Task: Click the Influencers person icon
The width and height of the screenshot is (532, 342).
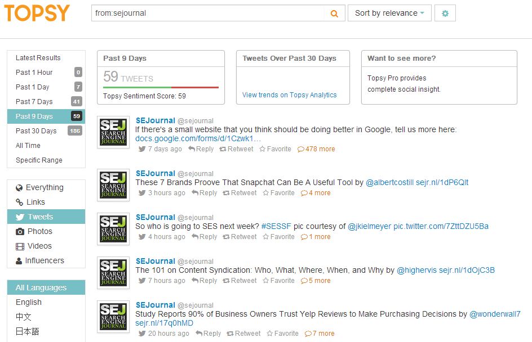Action: click(19, 261)
